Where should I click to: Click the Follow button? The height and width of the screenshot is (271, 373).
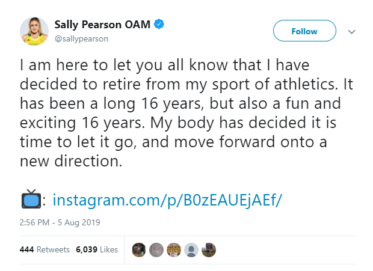point(304,31)
